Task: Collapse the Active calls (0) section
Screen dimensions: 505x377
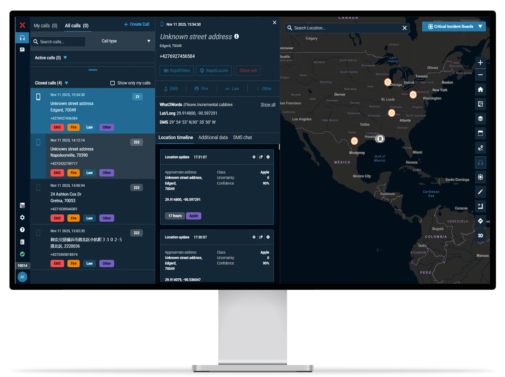Action: [x=65, y=58]
